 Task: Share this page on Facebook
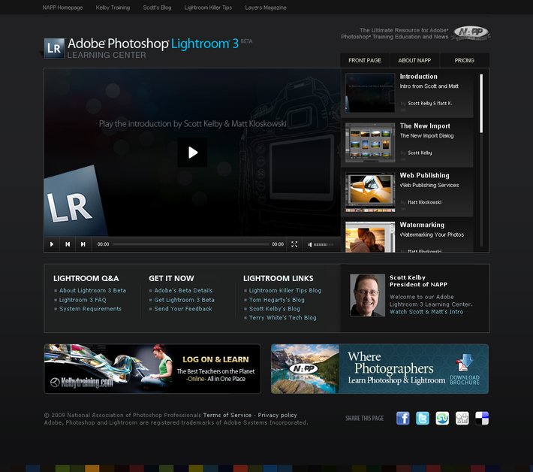(x=403, y=418)
